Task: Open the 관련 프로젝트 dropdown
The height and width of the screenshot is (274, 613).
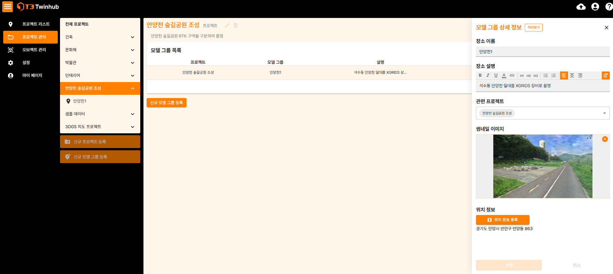Action: click(543, 113)
